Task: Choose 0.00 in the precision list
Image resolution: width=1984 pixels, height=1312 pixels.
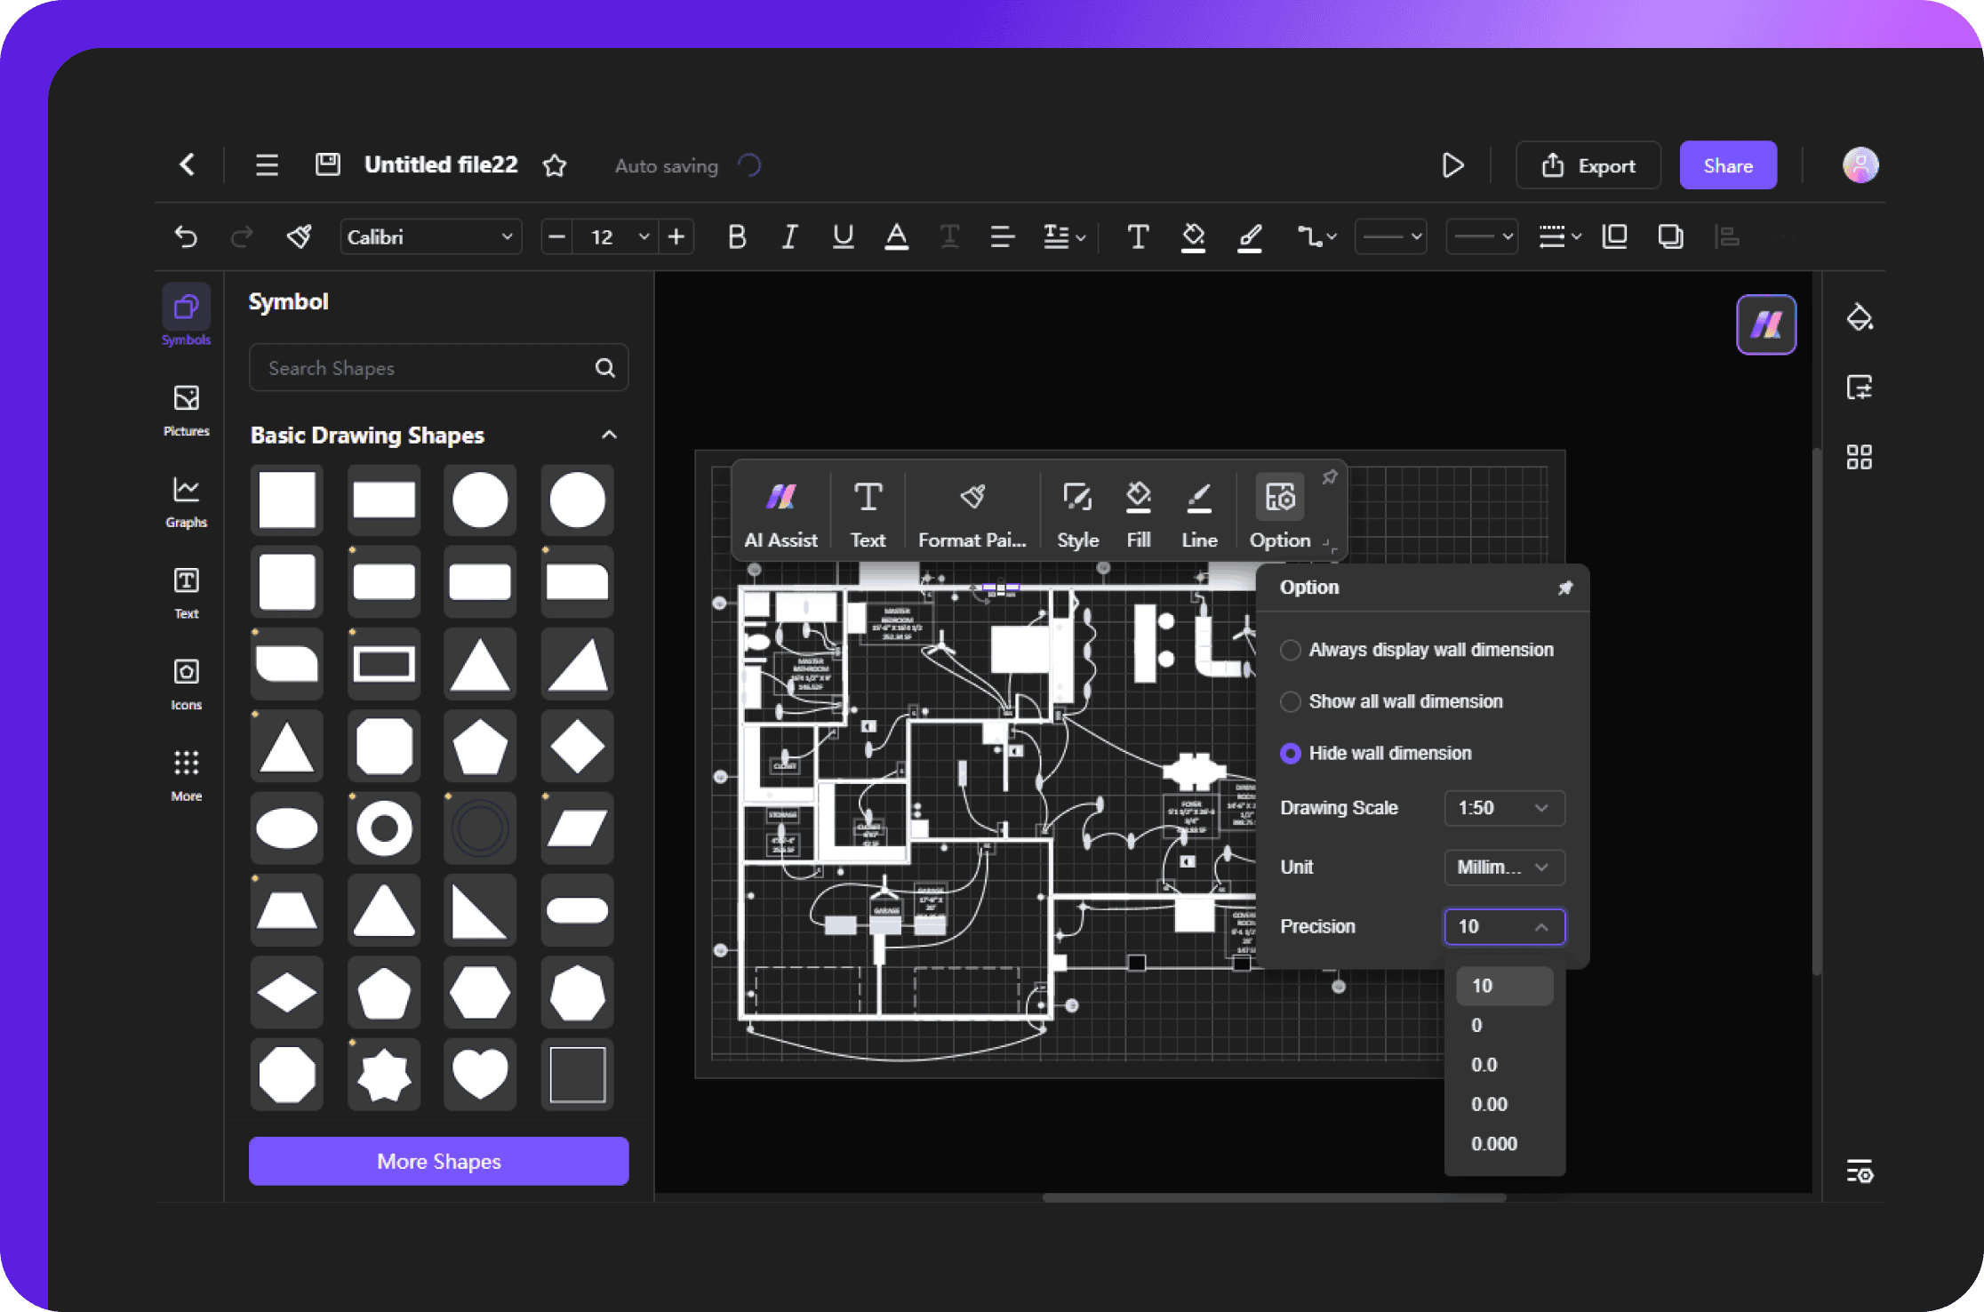Action: coord(1490,1104)
